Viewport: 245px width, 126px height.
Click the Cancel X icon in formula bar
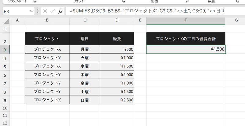pyautogui.click(x=45, y=11)
